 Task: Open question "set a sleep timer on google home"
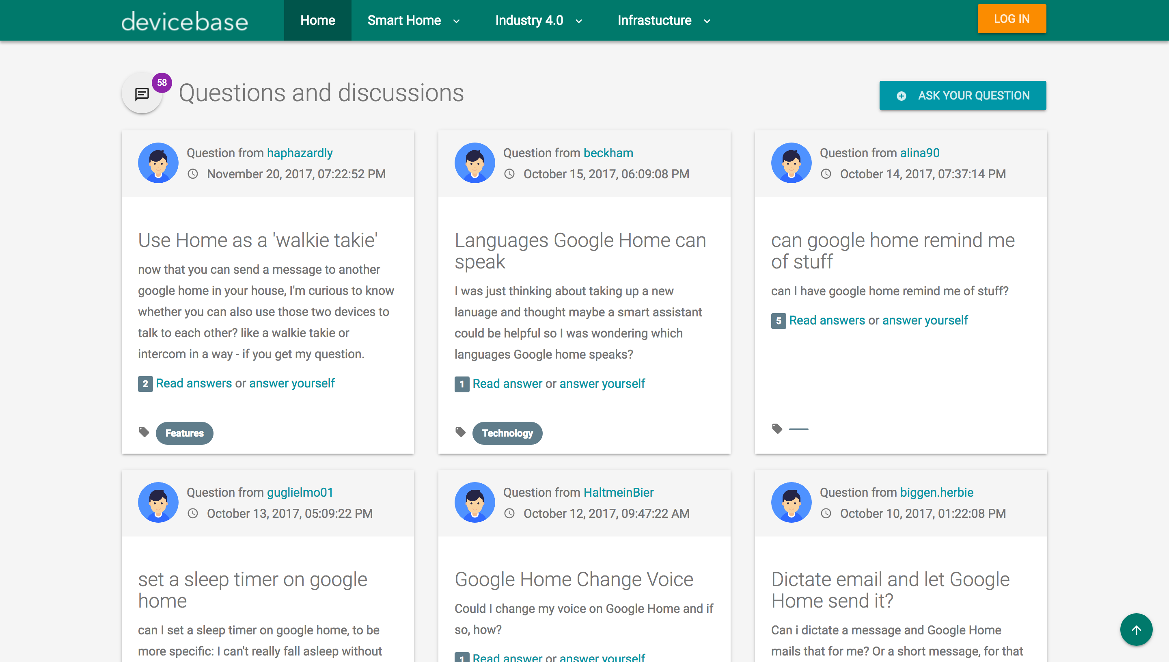(x=252, y=590)
